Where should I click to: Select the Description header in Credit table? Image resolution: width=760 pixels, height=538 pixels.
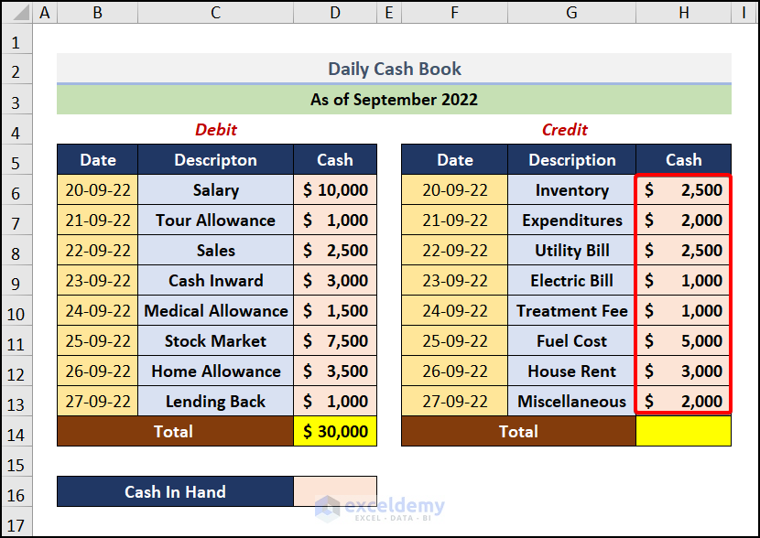pyautogui.click(x=572, y=160)
